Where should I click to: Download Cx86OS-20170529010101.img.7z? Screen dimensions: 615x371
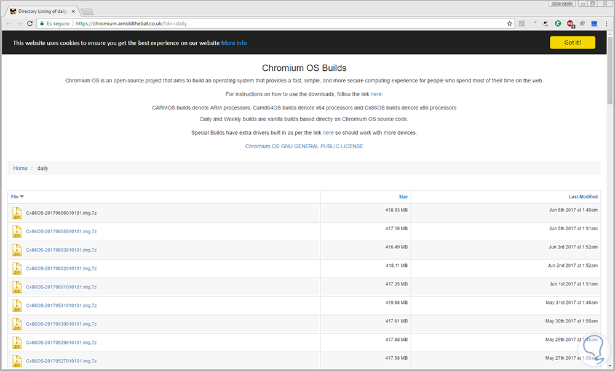61,342
